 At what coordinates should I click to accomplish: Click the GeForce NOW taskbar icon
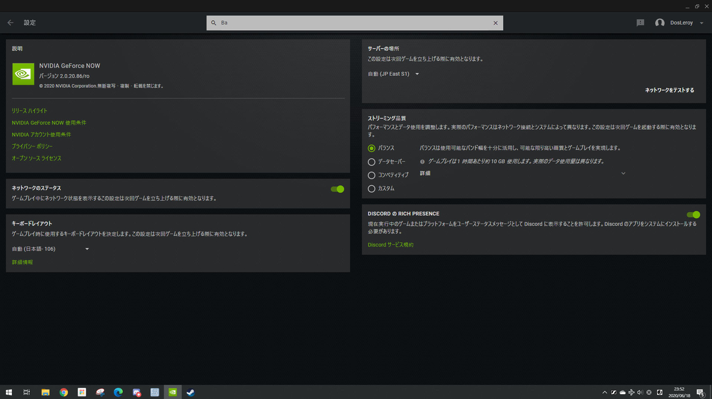click(x=172, y=392)
